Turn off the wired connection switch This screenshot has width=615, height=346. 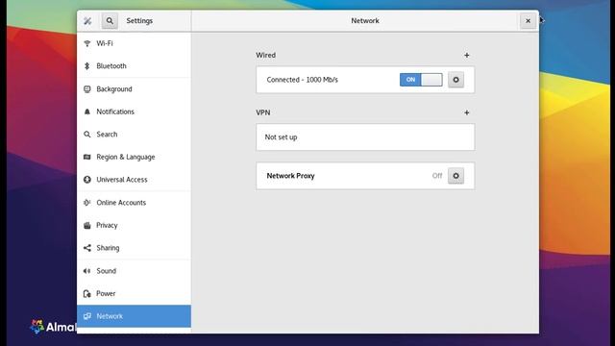(421, 80)
